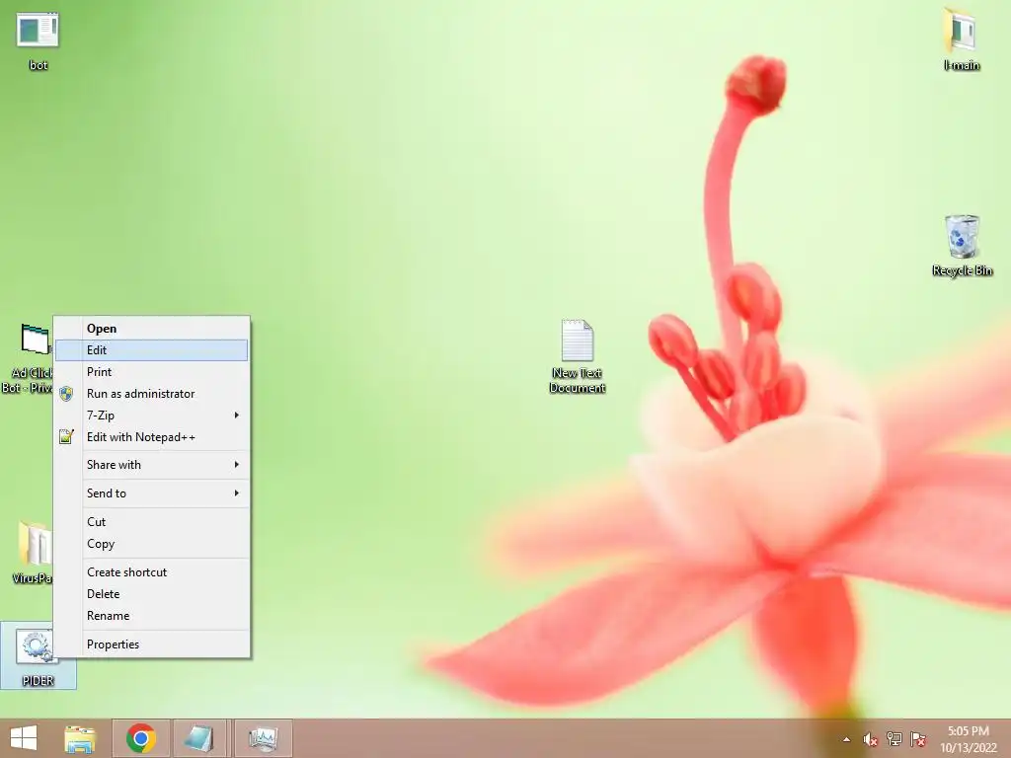Expand the Send to submenu
1011x758 pixels.
[151, 493]
